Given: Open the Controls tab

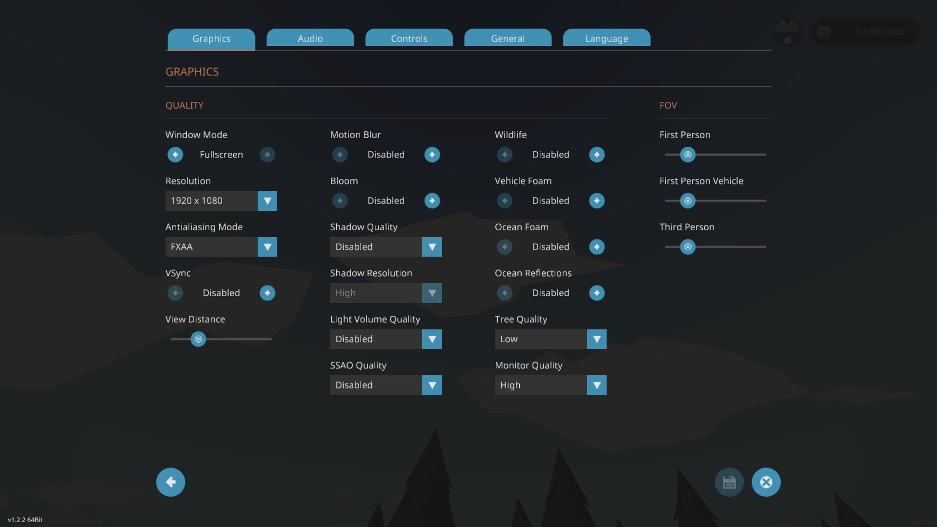Looking at the screenshot, I should coord(409,38).
